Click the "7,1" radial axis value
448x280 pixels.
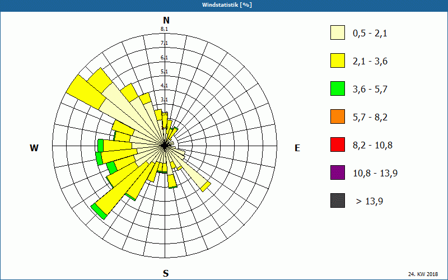[x=164, y=43]
